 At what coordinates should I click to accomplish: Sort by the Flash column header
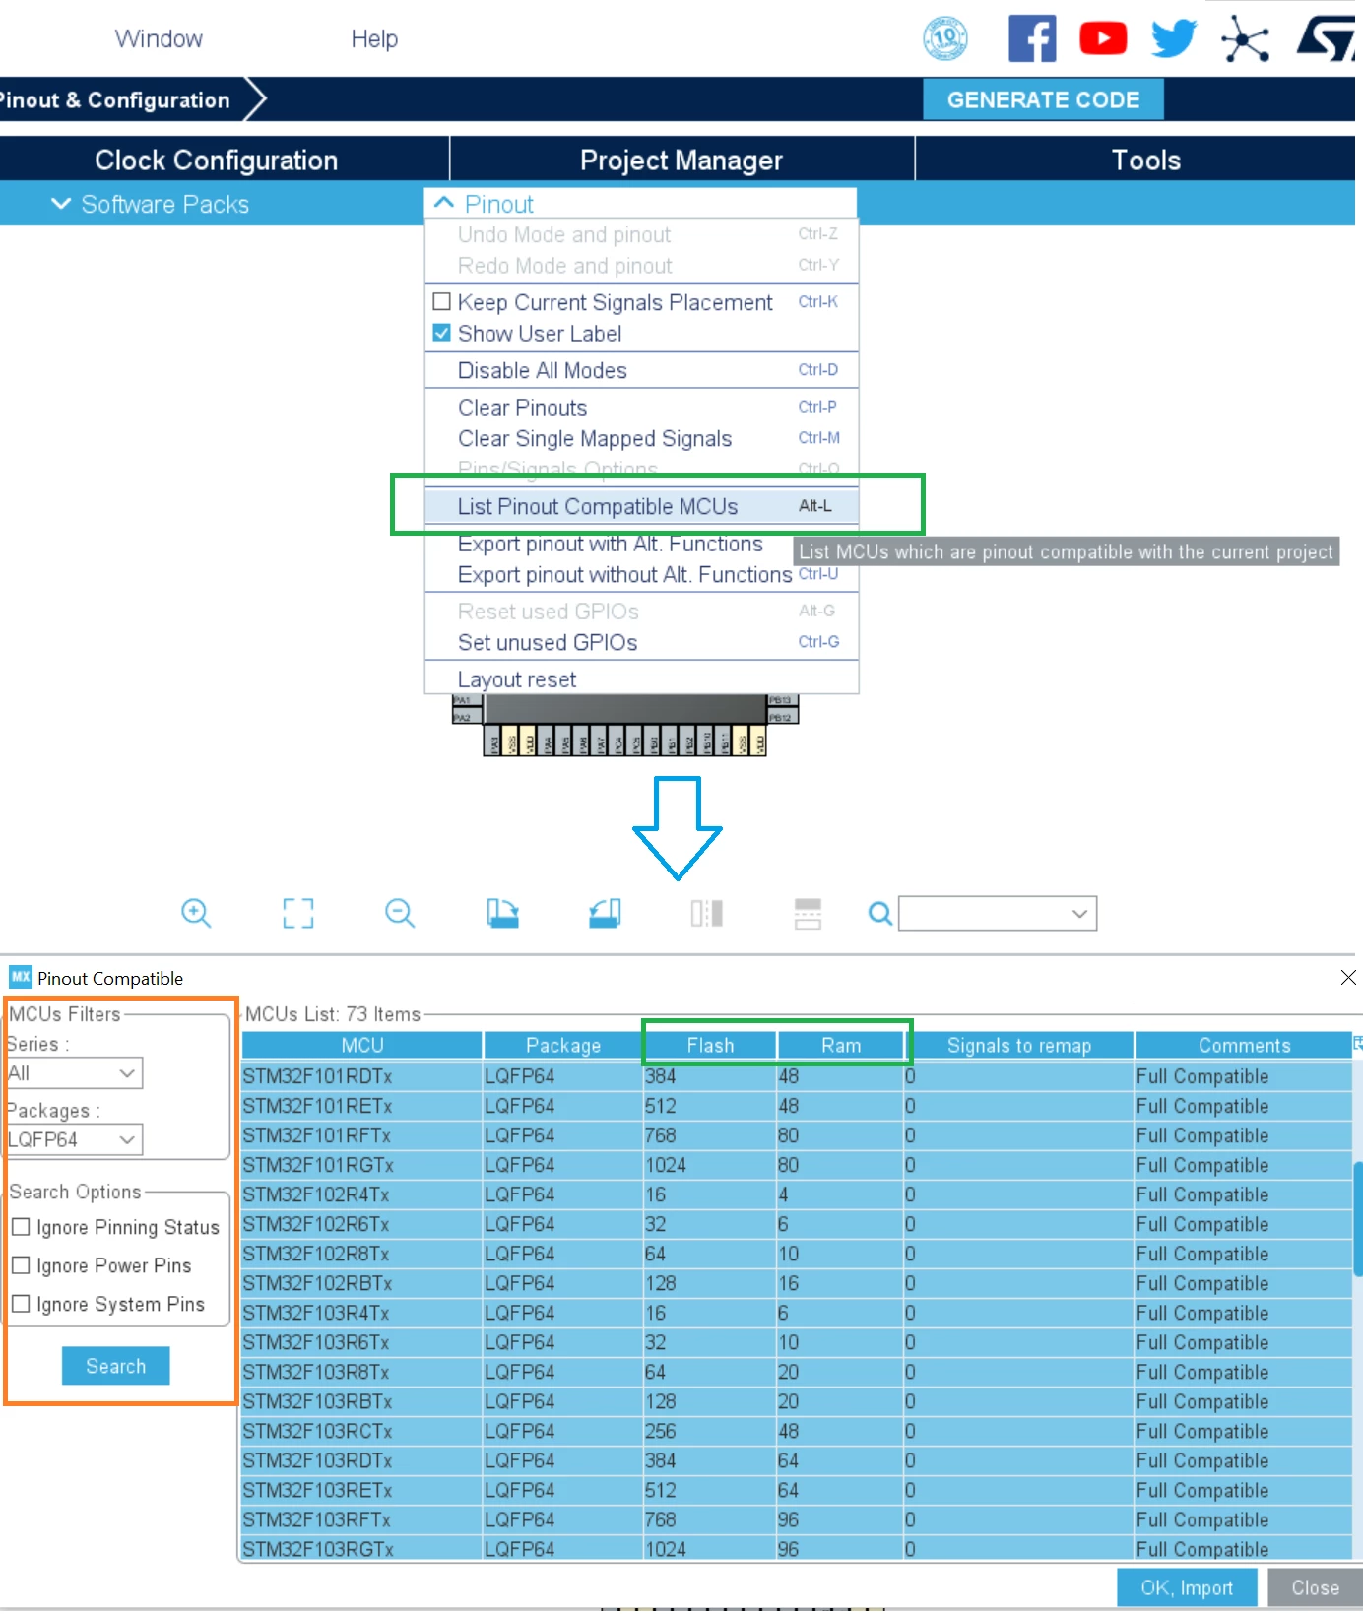710,1045
